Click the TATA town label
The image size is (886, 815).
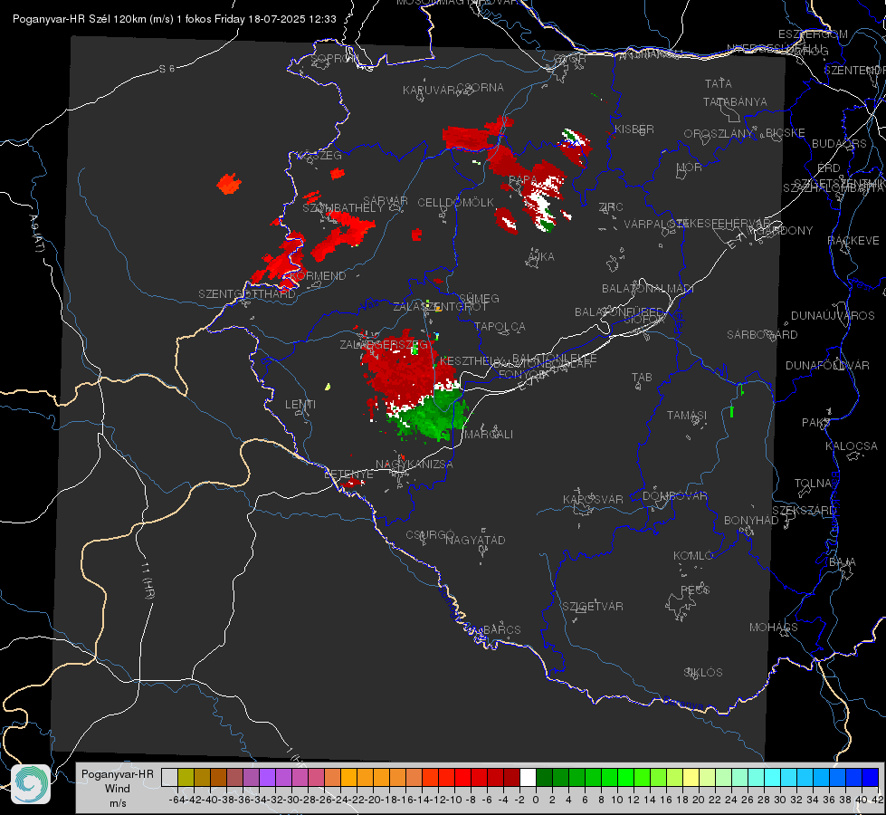coord(719,83)
